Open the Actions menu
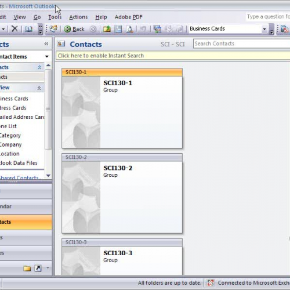 coord(78,17)
